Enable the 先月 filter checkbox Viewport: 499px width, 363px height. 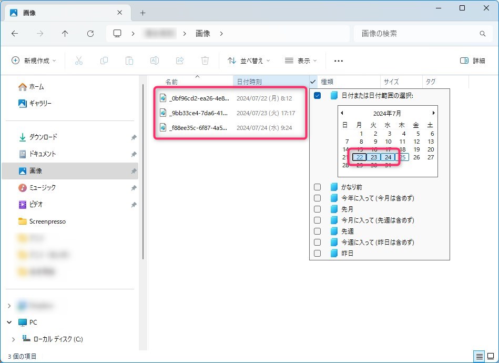[317, 209]
